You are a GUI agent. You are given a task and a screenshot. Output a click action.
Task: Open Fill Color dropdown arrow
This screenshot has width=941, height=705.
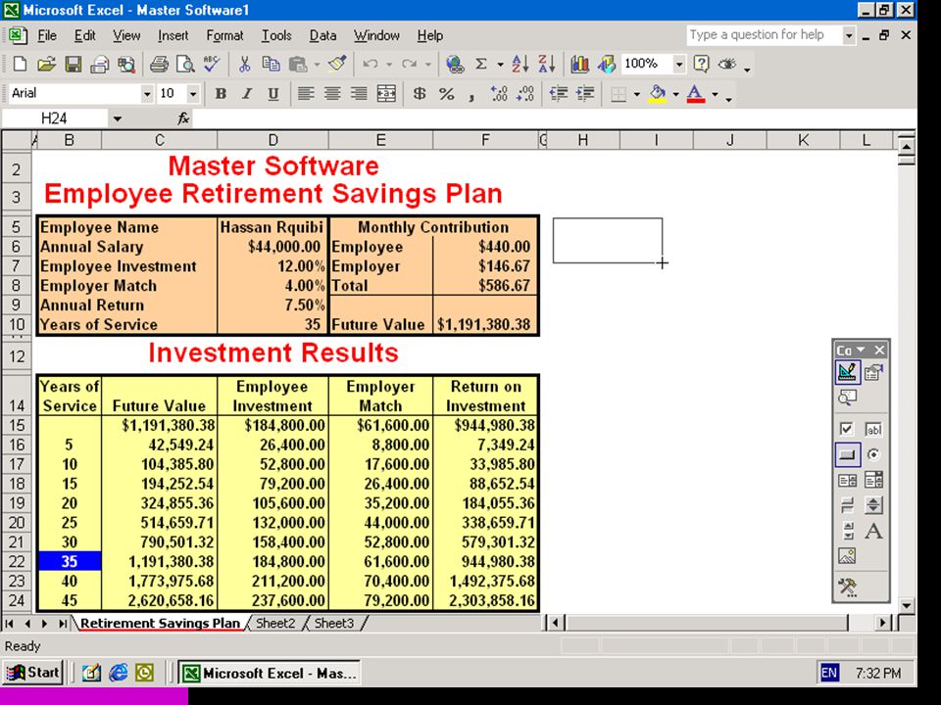pos(675,94)
